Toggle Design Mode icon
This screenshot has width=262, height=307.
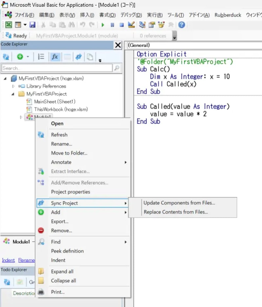(x=131, y=25)
